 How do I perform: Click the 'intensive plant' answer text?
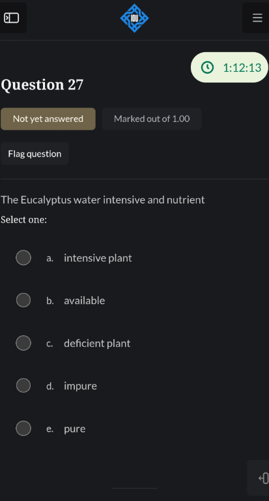98,258
